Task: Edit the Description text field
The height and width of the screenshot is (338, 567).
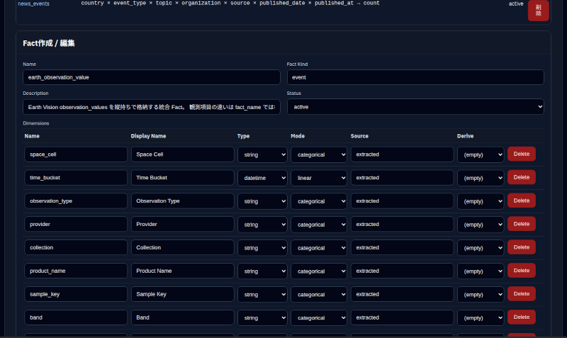Action: 152,107
